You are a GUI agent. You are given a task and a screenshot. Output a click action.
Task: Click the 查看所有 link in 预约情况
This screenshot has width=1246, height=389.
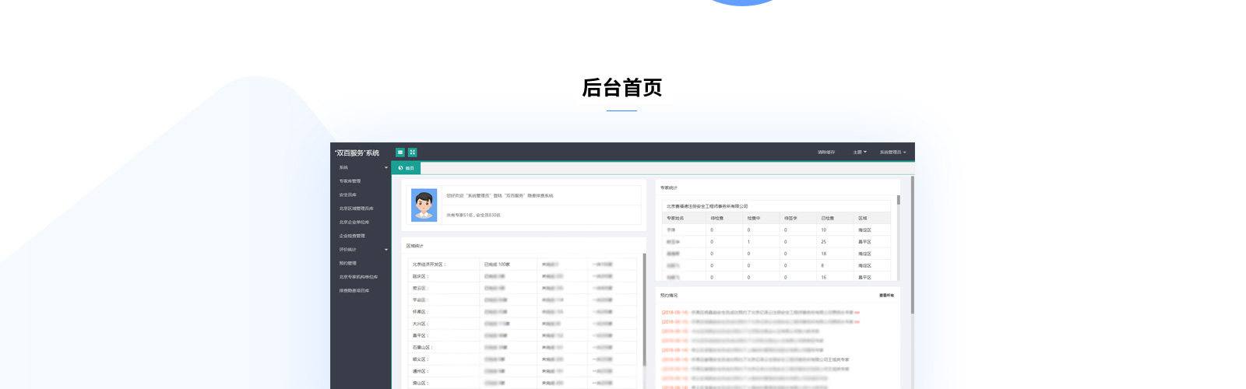(886, 296)
